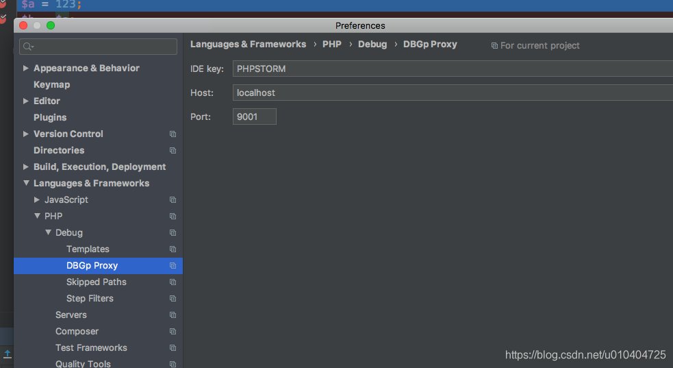Select Step Filters under Debug

[x=90, y=298]
